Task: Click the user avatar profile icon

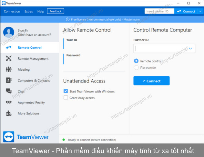Action: click(x=9, y=32)
